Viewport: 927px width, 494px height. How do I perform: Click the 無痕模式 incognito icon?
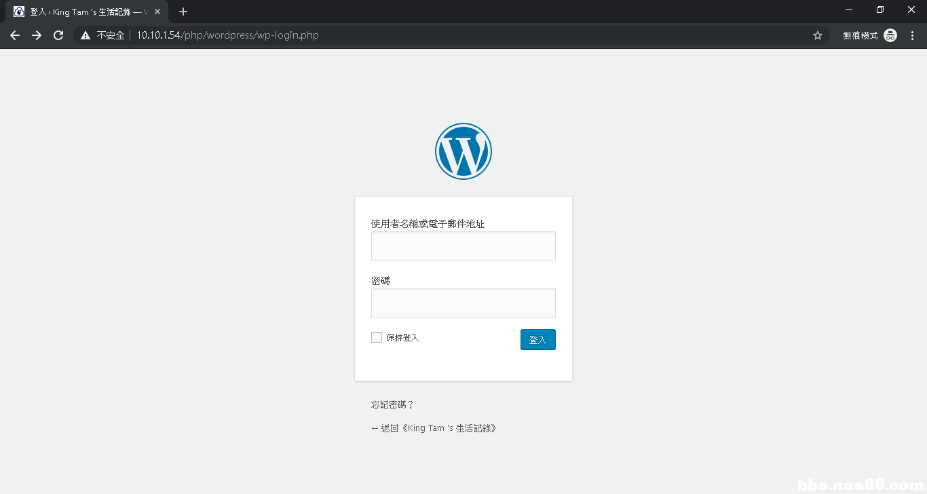[x=890, y=35]
